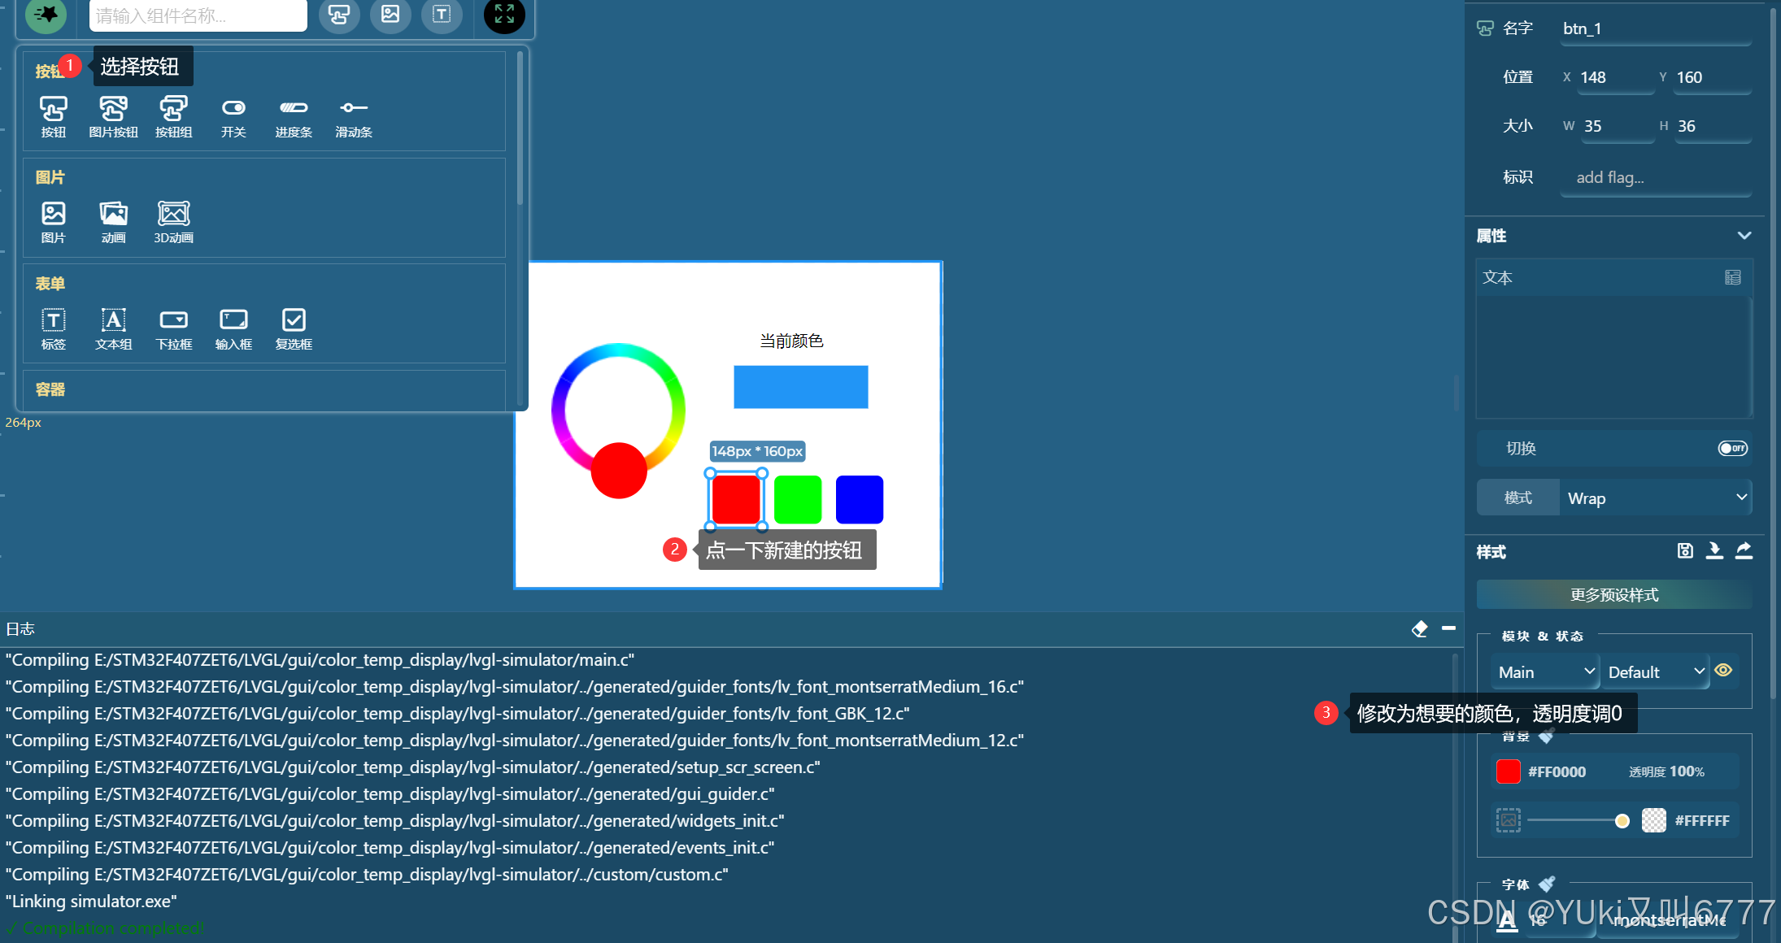Open the 模式 Wrap dropdown
Image resolution: width=1781 pixels, height=943 pixels.
click(1654, 498)
